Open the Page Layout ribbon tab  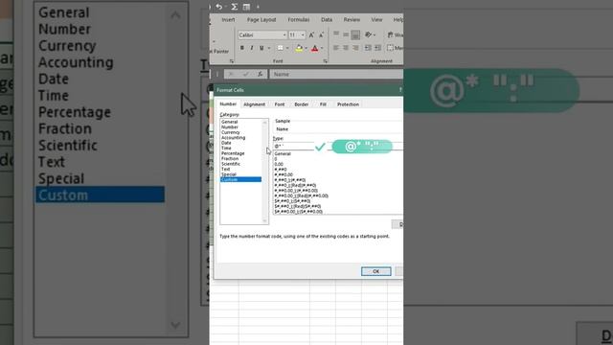[x=261, y=19]
